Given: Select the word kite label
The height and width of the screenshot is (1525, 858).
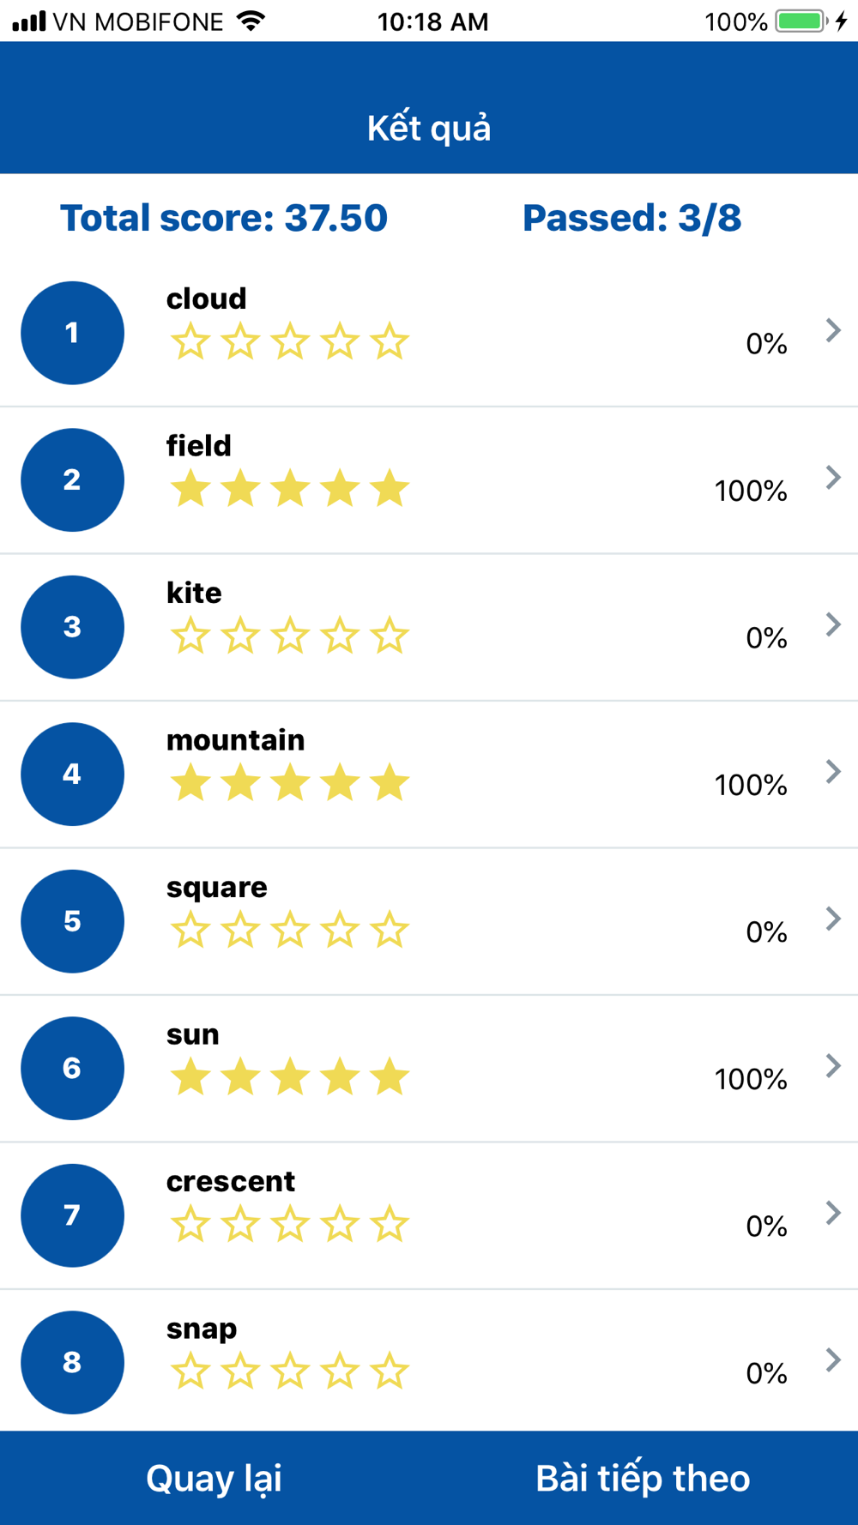Looking at the screenshot, I should 194,593.
